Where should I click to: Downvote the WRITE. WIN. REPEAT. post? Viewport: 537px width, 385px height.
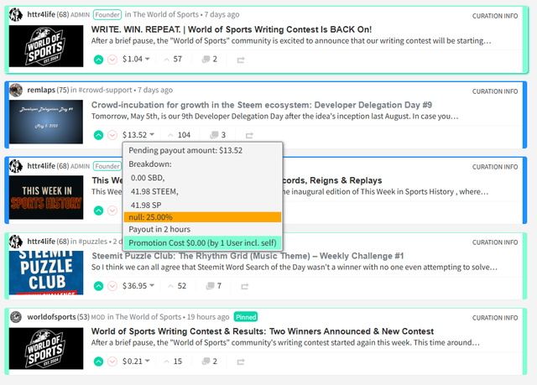coord(112,60)
